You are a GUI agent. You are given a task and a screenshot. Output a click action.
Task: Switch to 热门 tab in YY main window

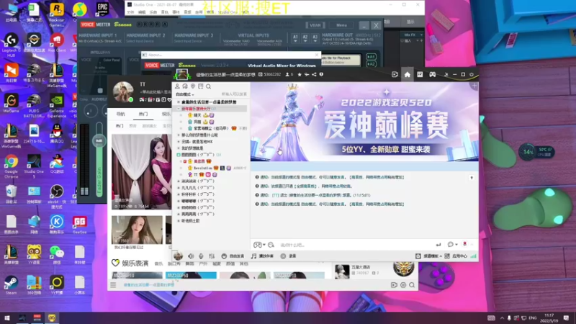(143, 114)
